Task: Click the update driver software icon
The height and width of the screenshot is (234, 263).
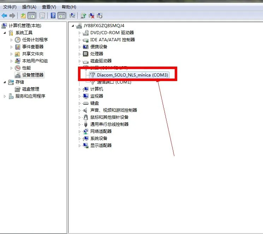Action: 83,16
